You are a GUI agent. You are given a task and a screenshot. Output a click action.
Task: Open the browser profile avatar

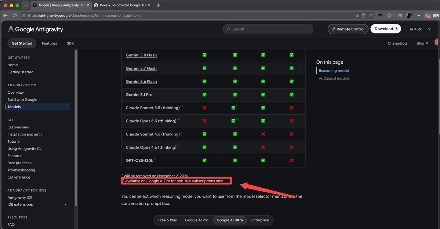click(409, 15)
